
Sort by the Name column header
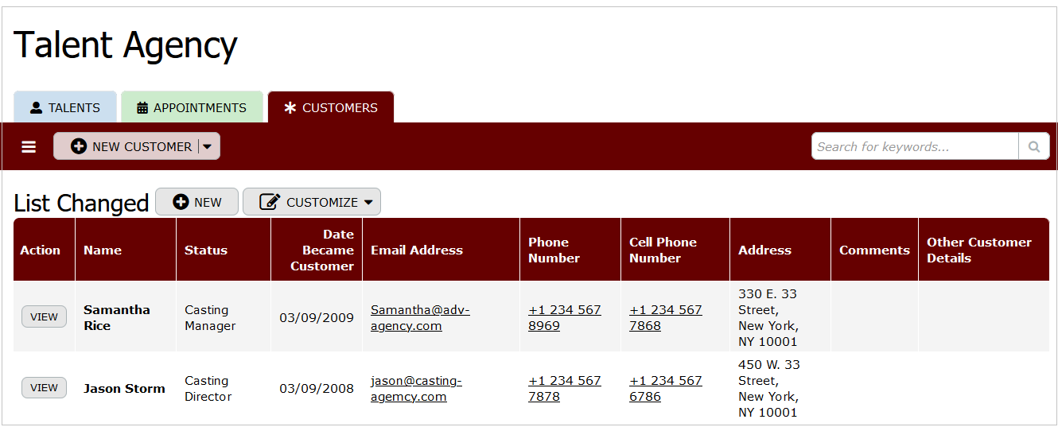pos(103,250)
